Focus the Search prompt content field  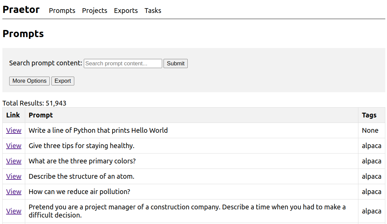coord(123,63)
